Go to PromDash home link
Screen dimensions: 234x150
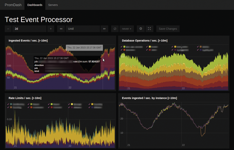13,5
